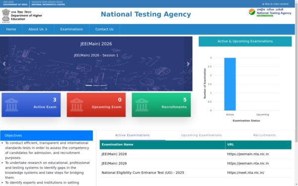Open the Examinations menu item
Image resolution: width=298 pixels, height=186 pixels.
(x=72, y=29)
